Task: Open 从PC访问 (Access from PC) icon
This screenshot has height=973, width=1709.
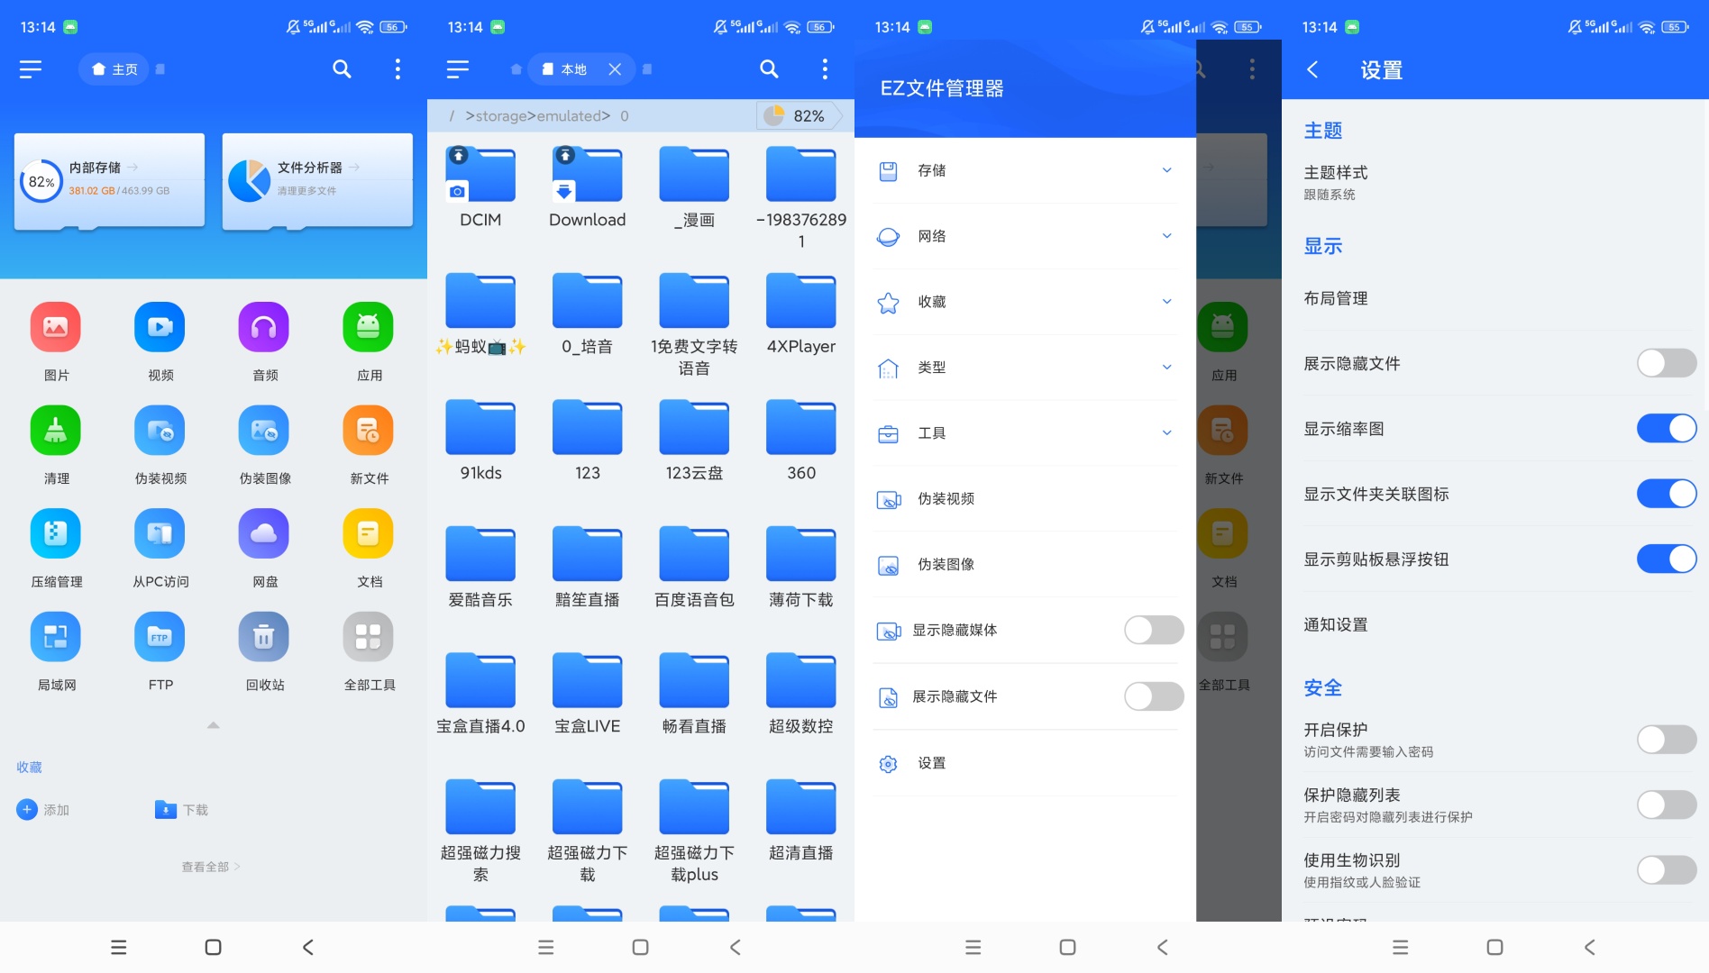Action: point(160,533)
